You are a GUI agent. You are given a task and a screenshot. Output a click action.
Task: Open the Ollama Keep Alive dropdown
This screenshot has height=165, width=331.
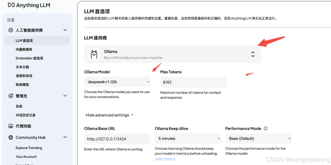[188, 138]
